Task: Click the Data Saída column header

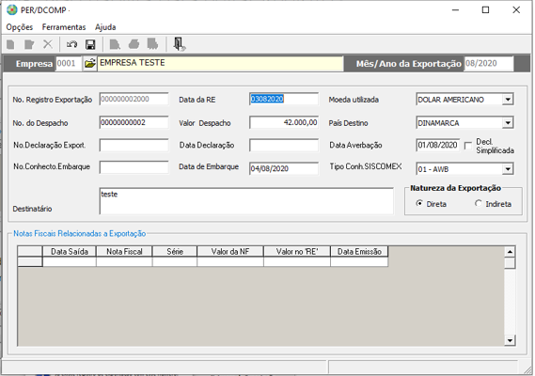Action: [x=70, y=252]
